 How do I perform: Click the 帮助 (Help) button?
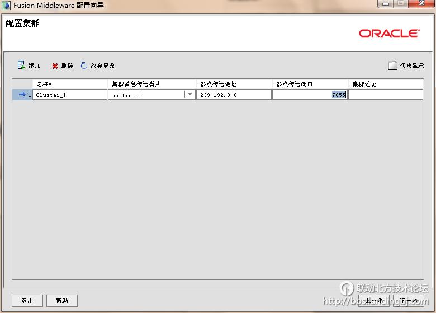[61, 301]
